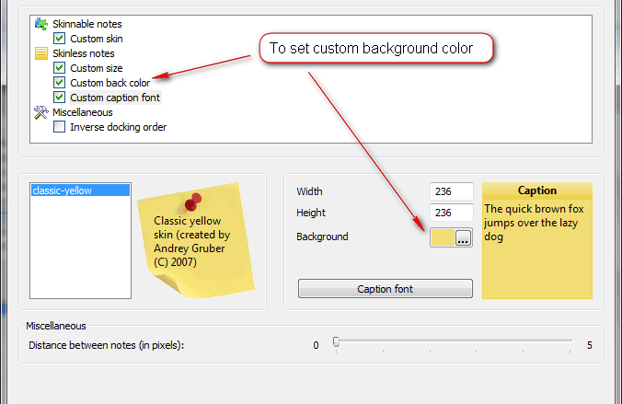The height and width of the screenshot is (404, 622).
Task: Click the Background yellow color swatch
Action: (x=443, y=237)
